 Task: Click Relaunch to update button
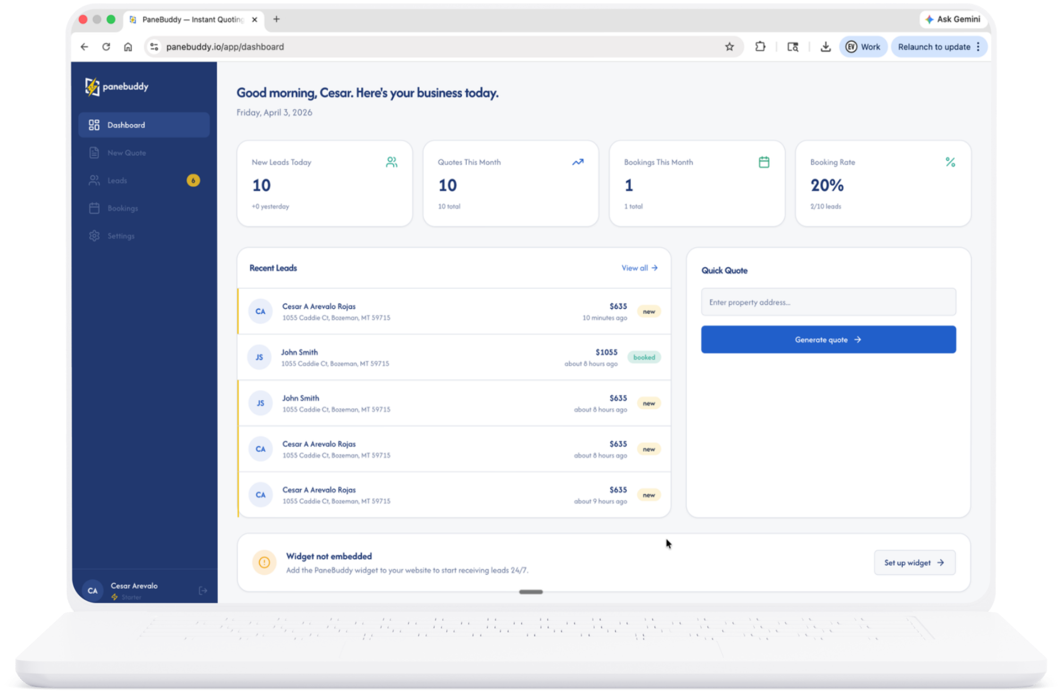coord(934,47)
